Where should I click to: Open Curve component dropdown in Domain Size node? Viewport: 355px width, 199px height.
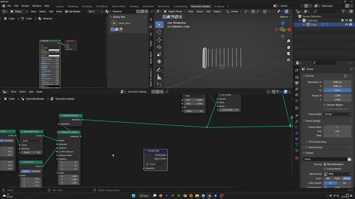(x=156, y=164)
